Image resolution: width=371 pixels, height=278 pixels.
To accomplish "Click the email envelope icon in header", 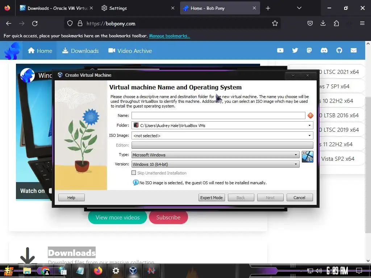I will 354,50.
